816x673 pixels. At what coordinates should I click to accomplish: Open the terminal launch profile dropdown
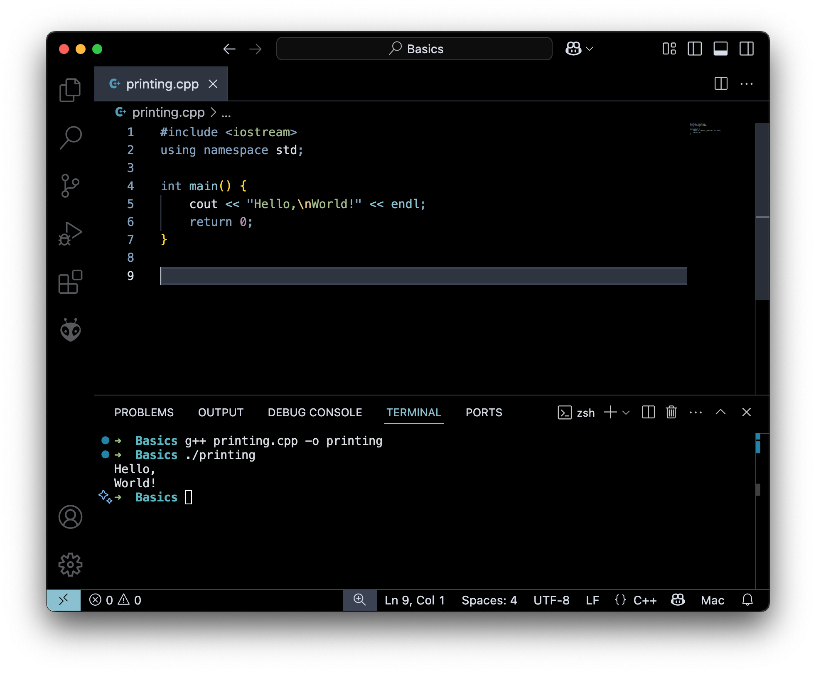click(626, 413)
